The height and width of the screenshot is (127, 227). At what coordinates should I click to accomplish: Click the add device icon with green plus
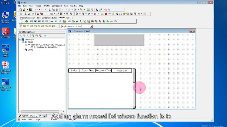tap(33, 36)
